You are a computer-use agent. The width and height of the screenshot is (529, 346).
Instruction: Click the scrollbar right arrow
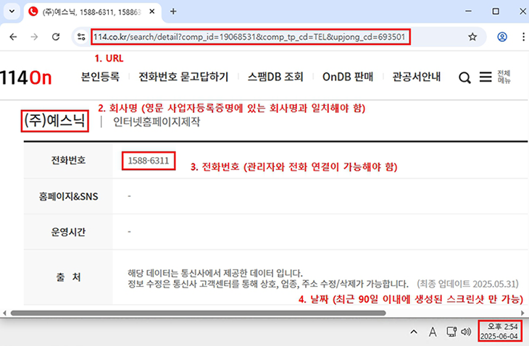pyautogui.click(x=522, y=313)
